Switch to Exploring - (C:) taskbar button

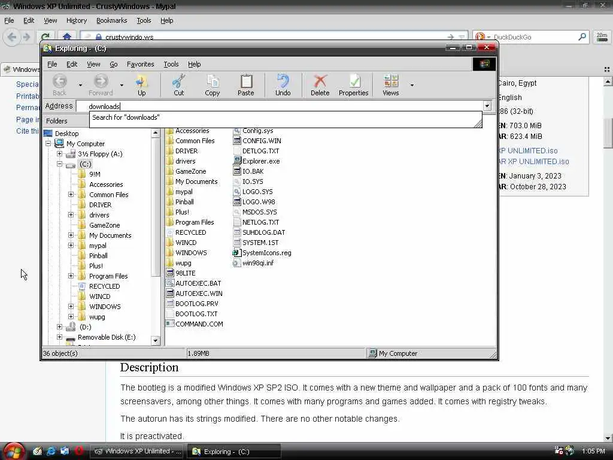234,452
